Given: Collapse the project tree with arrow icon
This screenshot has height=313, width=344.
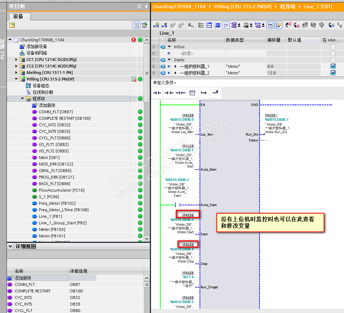Looking at the screenshot, I should click(x=146, y=6).
